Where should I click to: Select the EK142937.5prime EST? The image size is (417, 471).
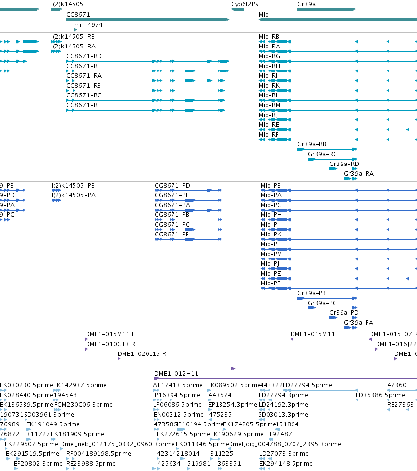click(x=57, y=390)
